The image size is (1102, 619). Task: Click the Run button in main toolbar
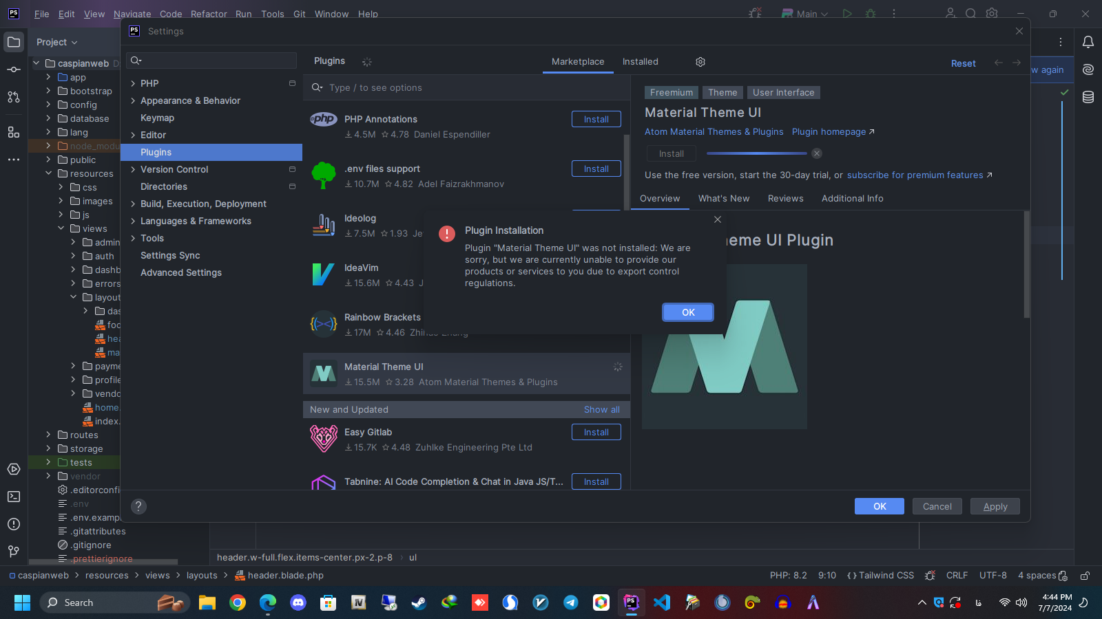(x=847, y=13)
